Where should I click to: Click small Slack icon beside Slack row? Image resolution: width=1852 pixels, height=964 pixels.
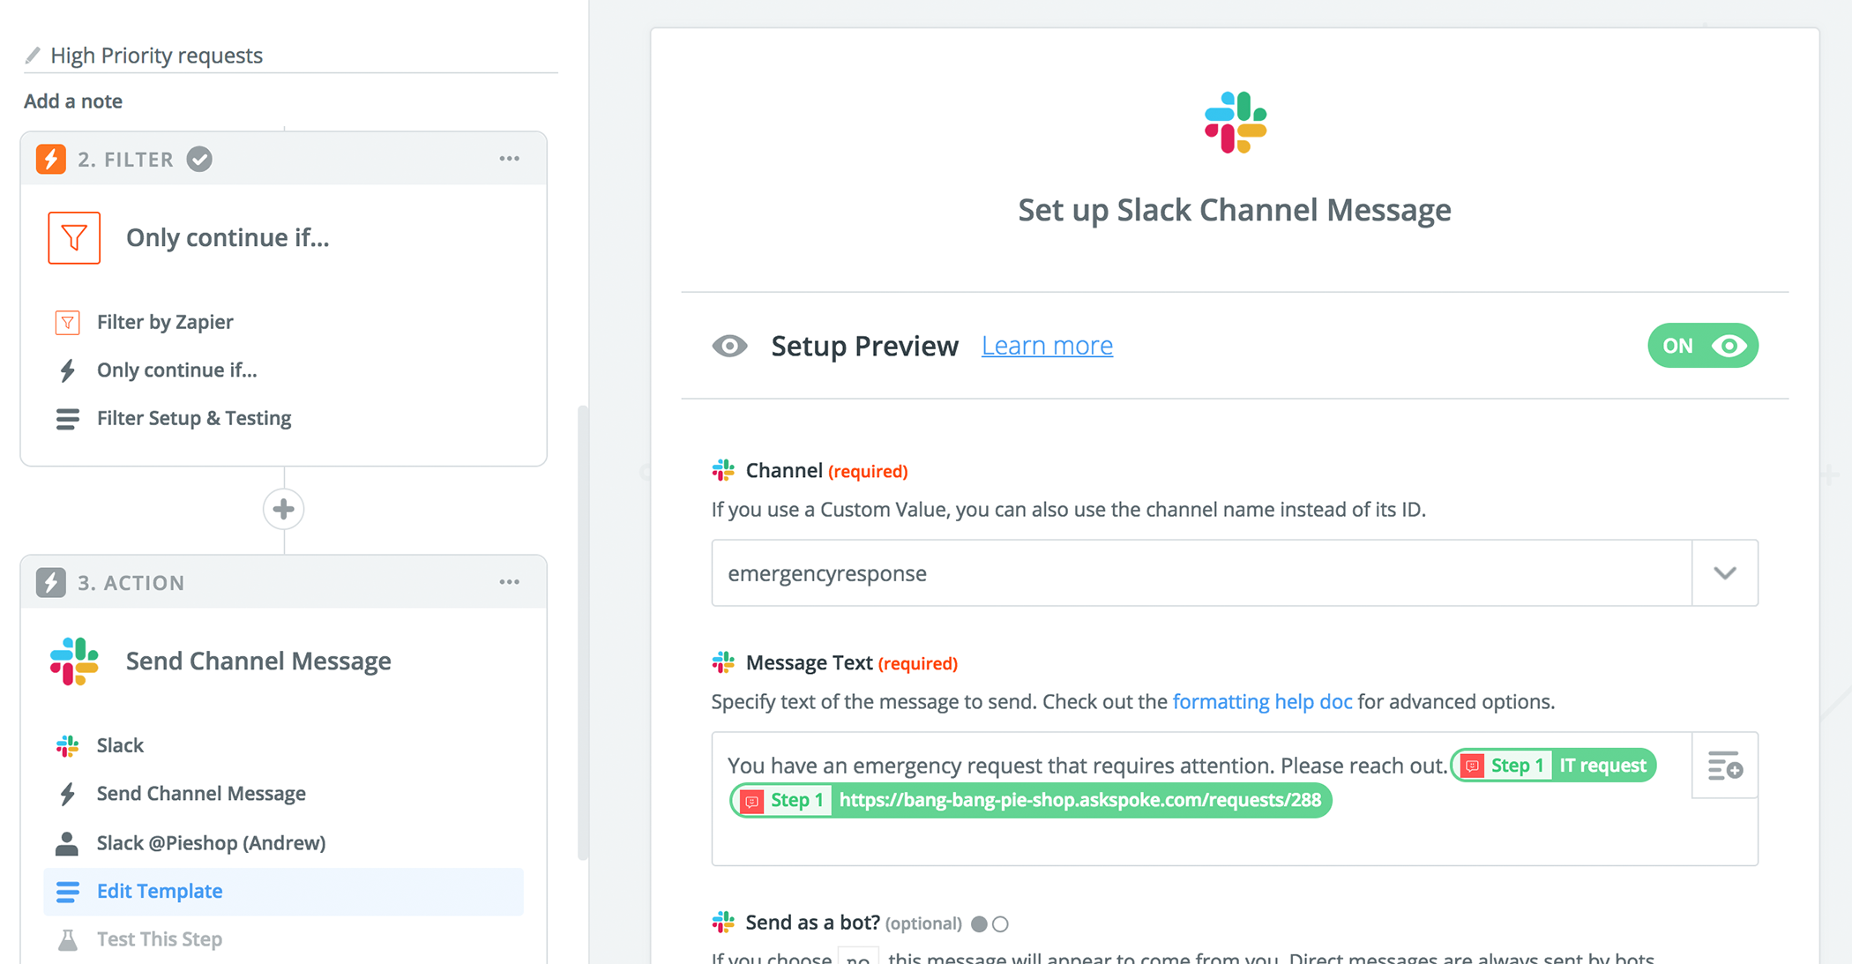tap(68, 745)
